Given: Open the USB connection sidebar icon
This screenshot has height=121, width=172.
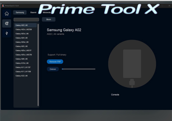Looking at the screenshot, I should (7, 33).
